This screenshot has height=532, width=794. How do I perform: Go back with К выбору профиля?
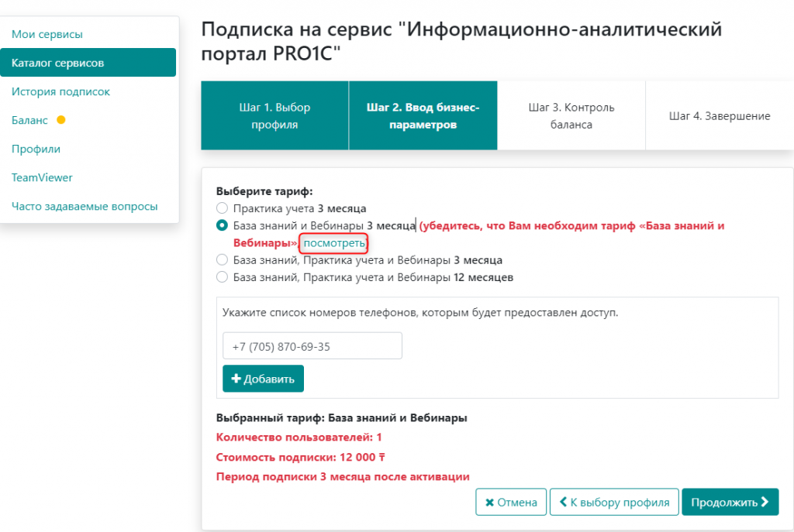point(614,502)
